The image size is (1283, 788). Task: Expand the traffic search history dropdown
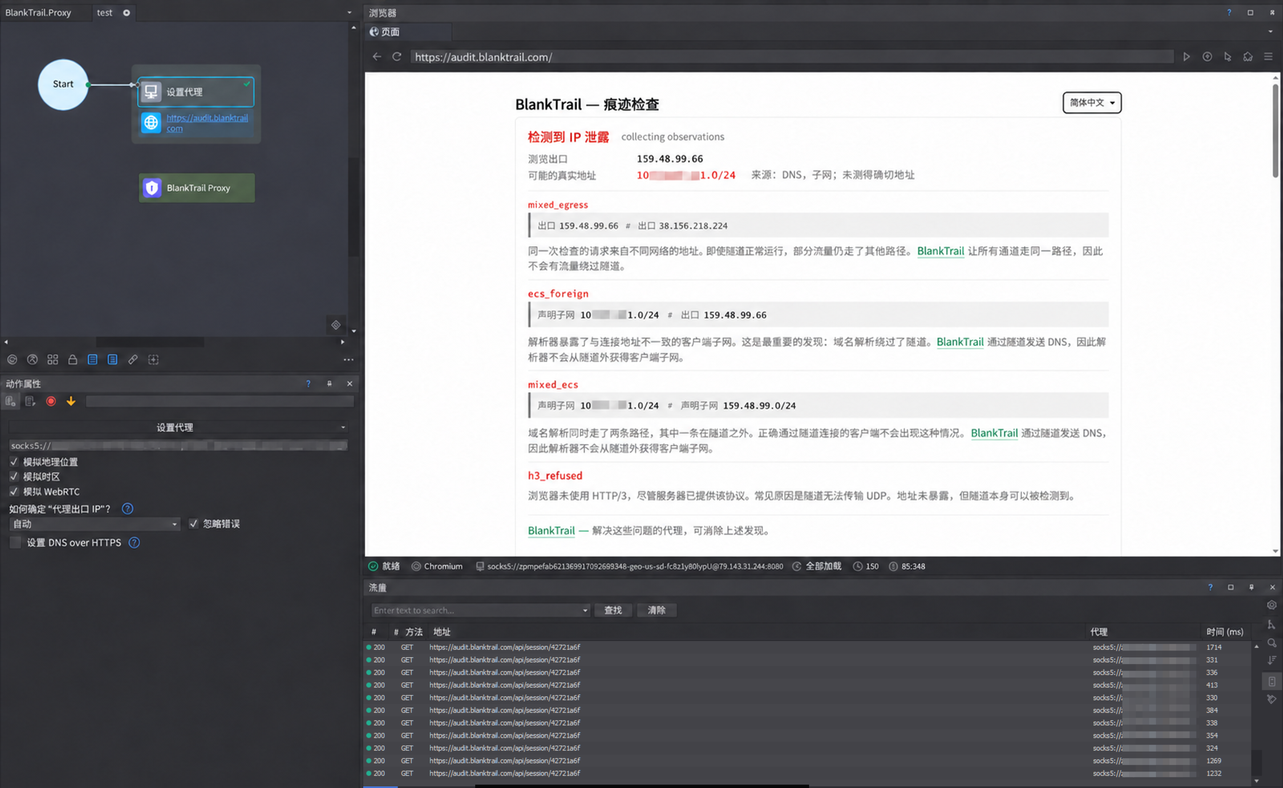pos(585,610)
